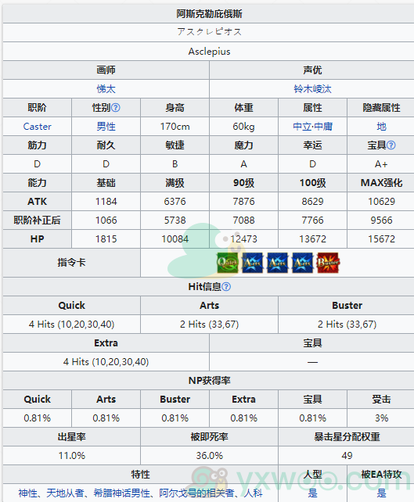
Task: Select the English name Asclepius
Action: point(209,52)
